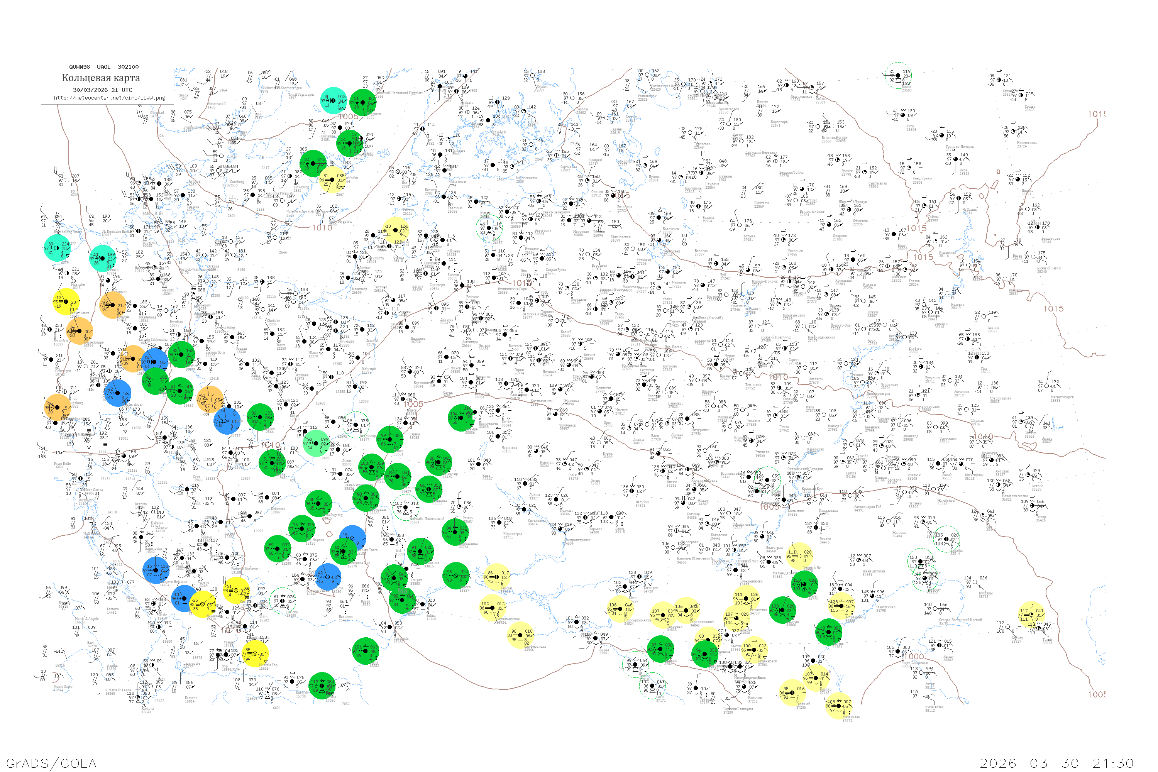
Task: Select the 2026-03-30-21:30 timestamp
Action: click(x=1056, y=763)
